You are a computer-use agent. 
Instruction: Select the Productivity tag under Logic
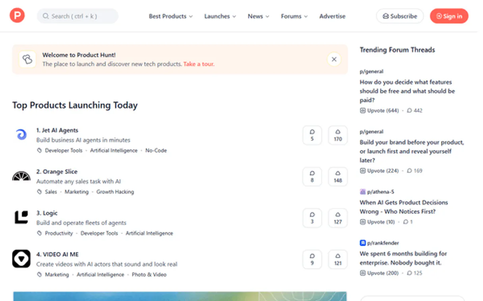click(x=59, y=233)
